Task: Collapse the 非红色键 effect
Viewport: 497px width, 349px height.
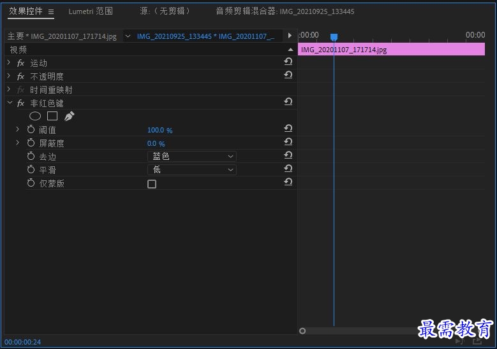Action: (10, 103)
